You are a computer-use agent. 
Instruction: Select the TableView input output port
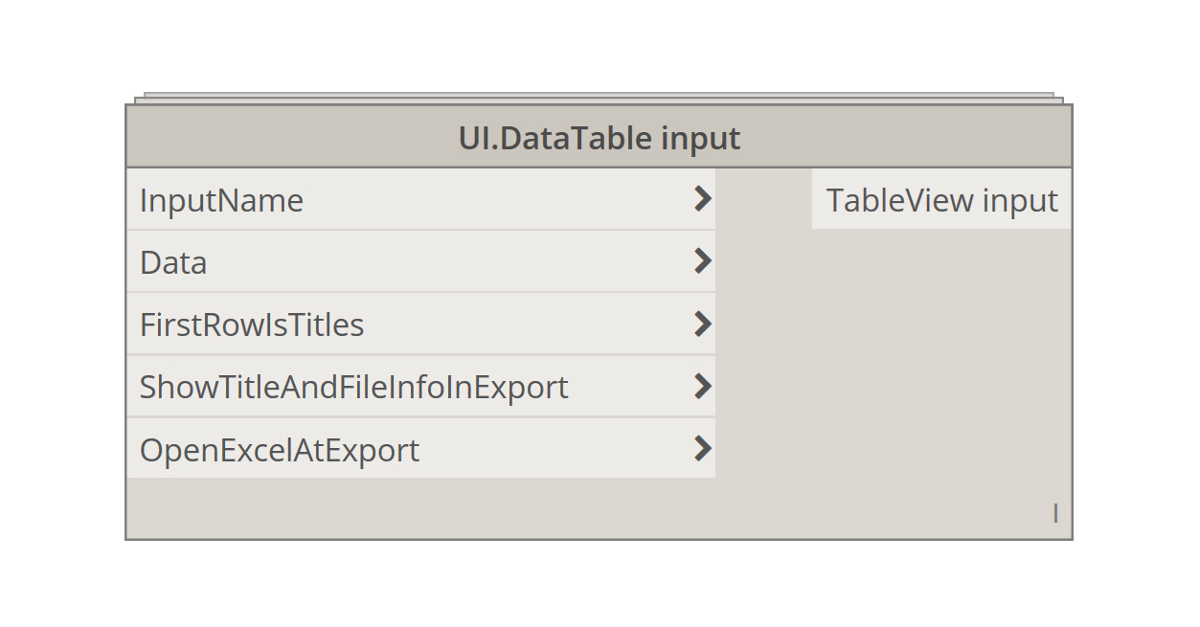941,199
